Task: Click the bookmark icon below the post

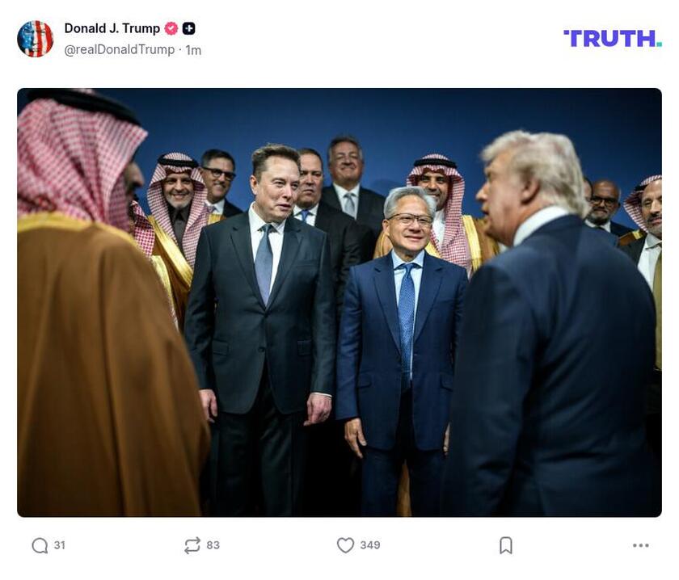Action: [505, 545]
